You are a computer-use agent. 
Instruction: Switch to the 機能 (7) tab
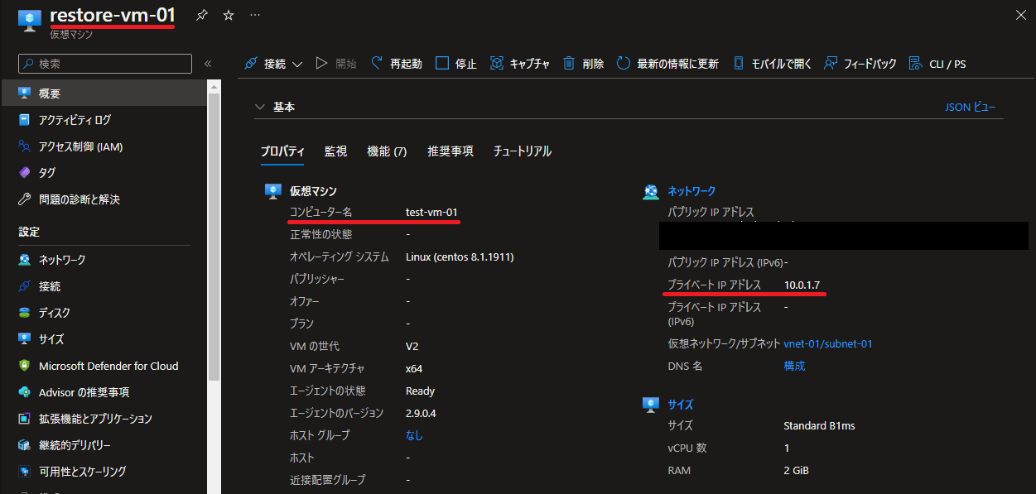(x=387, y=151)
